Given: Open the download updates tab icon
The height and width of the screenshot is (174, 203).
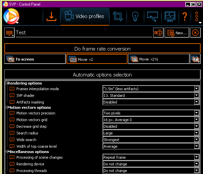Looking at the screenshot, I should (x=51, y=16).
